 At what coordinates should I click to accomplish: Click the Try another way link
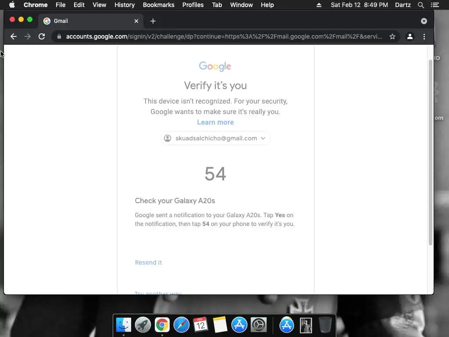click(158, 293)
